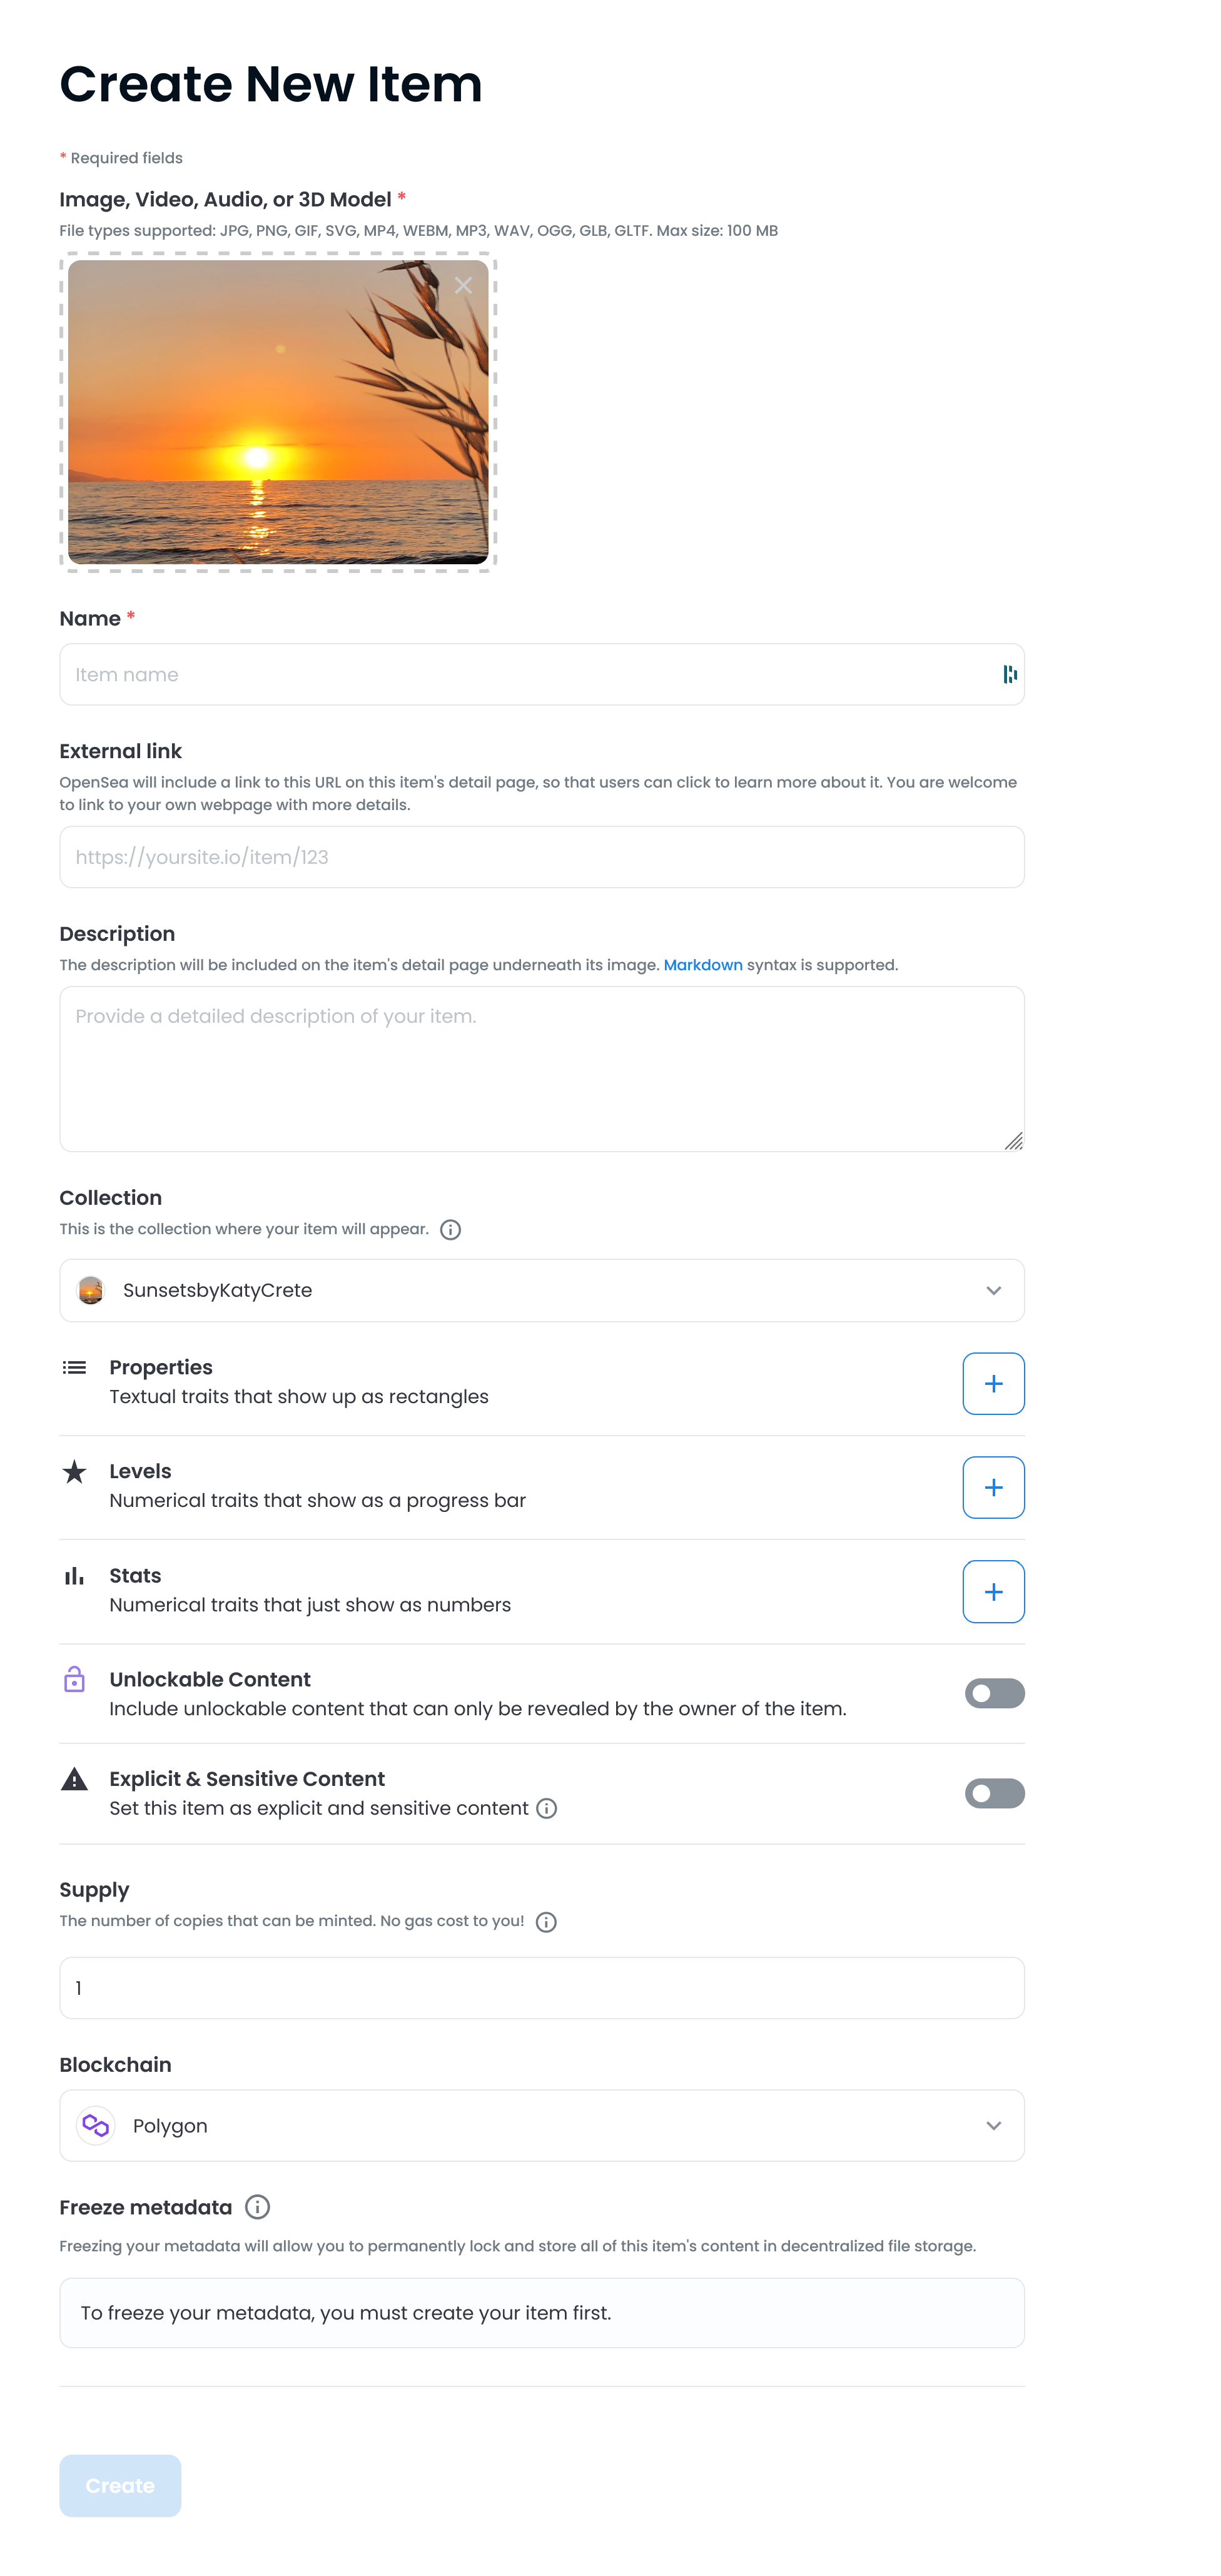The image size is (1221, 2576).
Task: Click into the Description text area
Action: (541, 1068)
